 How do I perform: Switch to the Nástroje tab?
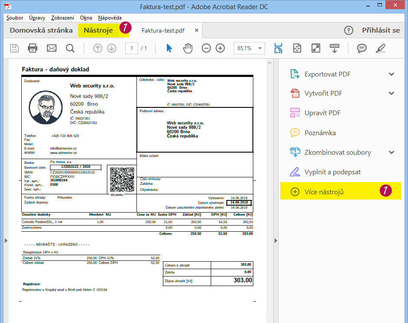[98, 30]
